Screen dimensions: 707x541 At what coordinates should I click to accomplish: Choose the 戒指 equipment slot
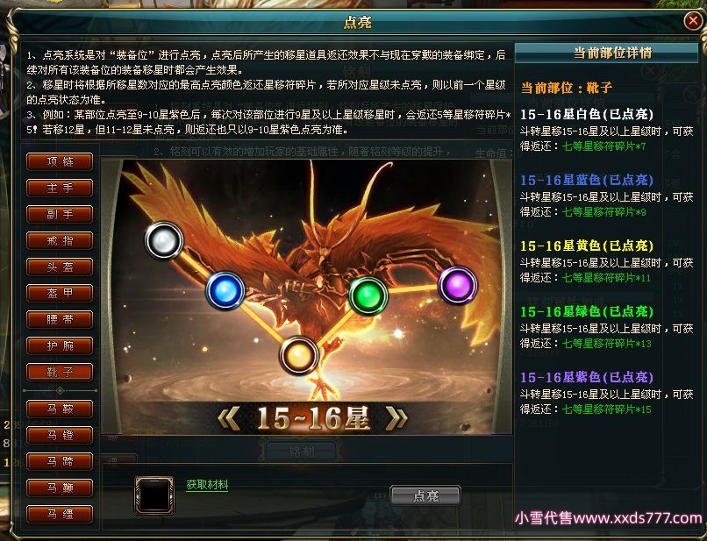[60, 241]
